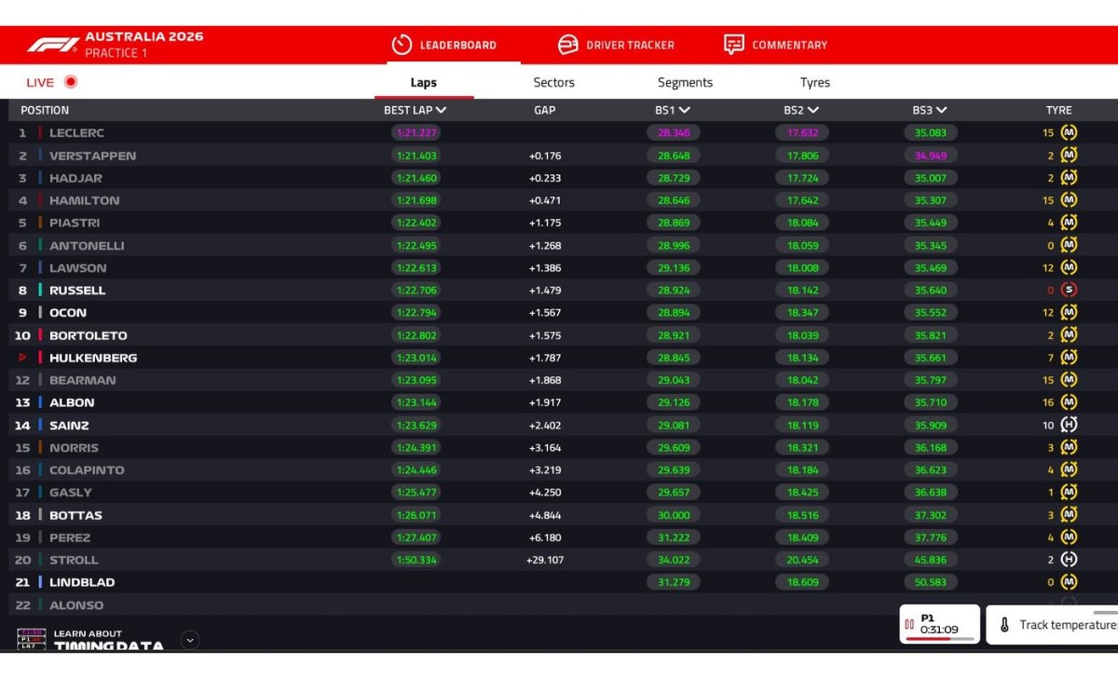
Task: Switch to the Segments tab
Action: pyautogui.click(x=685, y=82)
